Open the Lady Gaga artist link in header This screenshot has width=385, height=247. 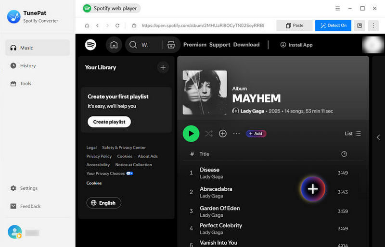coord(252,111)
